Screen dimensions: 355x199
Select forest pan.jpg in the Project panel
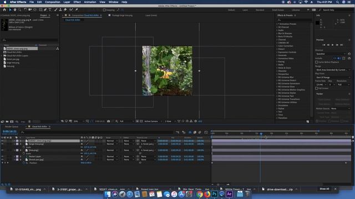13,59
